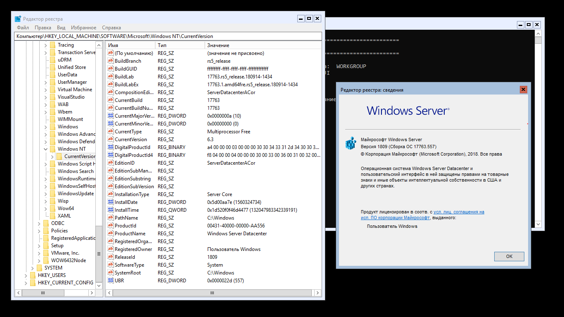Click the Unified Store folder icon
The image size is (564, 317).
tap(52, 67)
